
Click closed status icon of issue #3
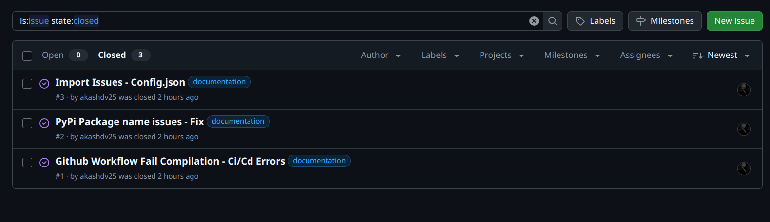[x=44, y=84]
